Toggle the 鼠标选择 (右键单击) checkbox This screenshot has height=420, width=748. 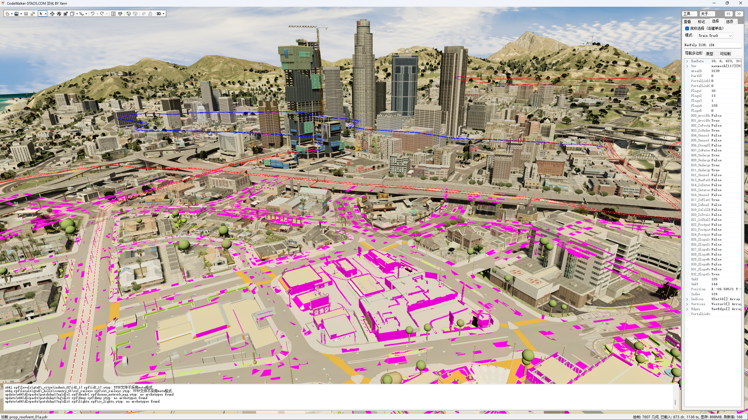tap(687, 28)
